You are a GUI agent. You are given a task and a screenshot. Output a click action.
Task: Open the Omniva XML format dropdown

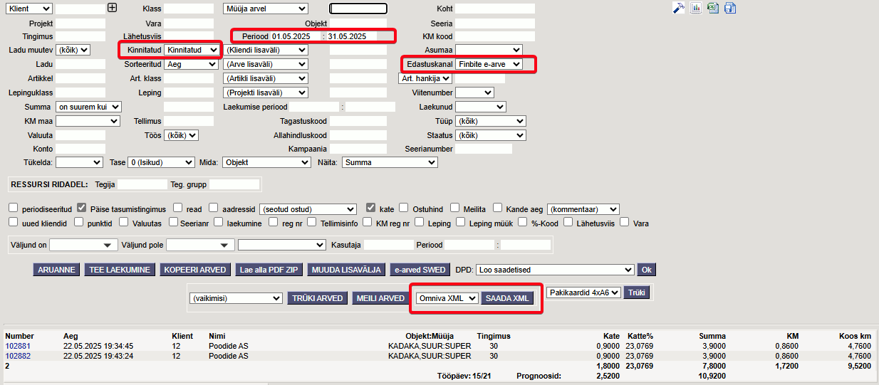(447, 298)
